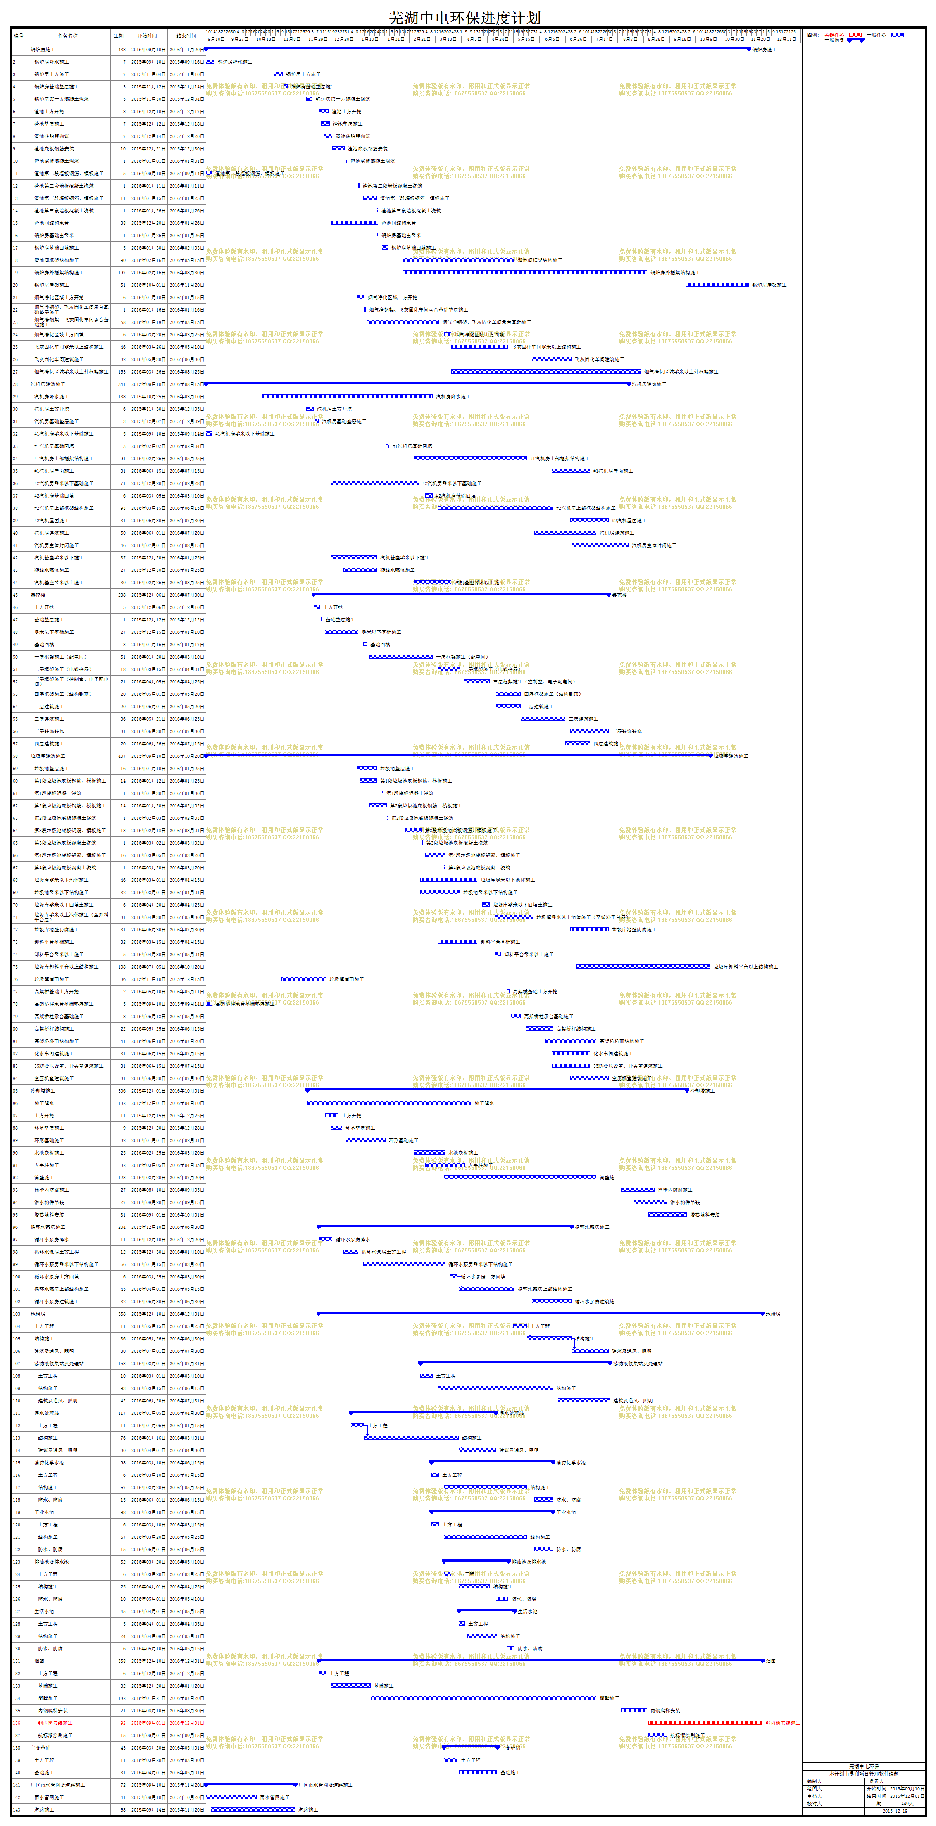Screen dimensions: 936x1826
Task: Select task name 锅炉房降水施工 in table row 2
Action: click(52, 62)
